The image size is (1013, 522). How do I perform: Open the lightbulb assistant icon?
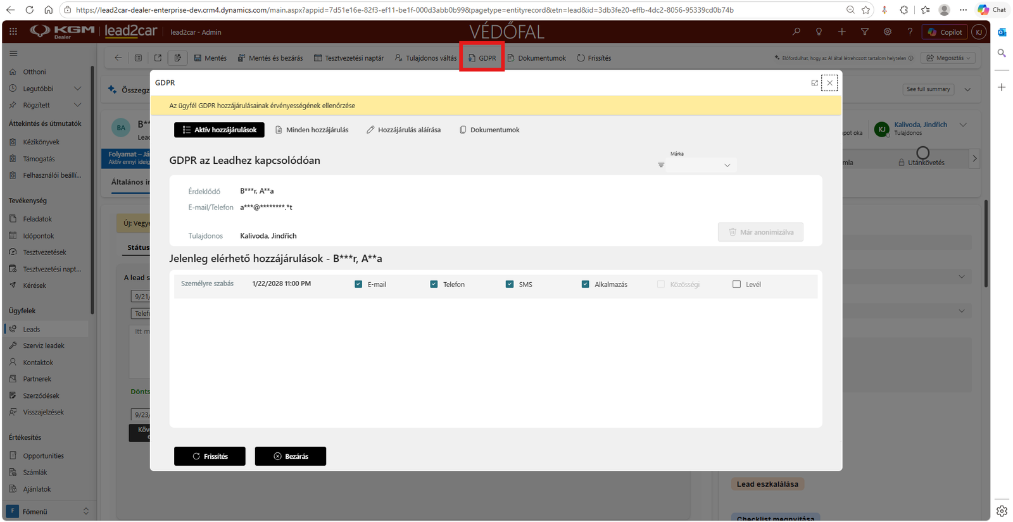pyautogui.click(x=819, y=32)
